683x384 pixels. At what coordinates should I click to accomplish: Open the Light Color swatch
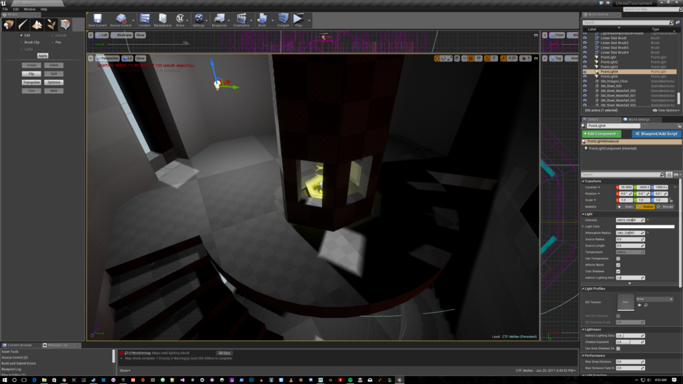[645, 227]
